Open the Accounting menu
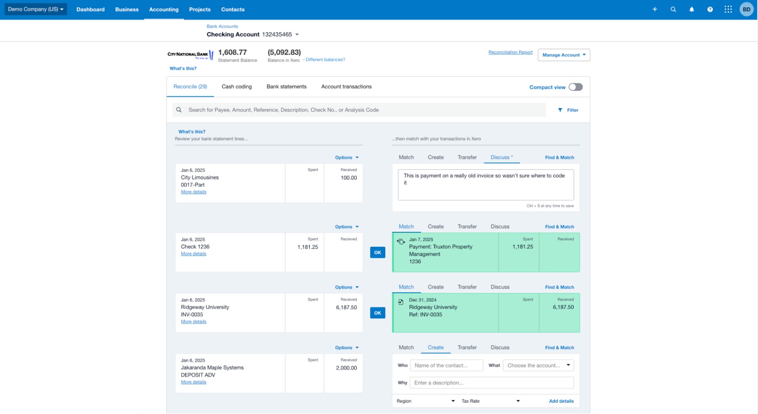Viewport: 758px width, 414px height. pos(164,9)
